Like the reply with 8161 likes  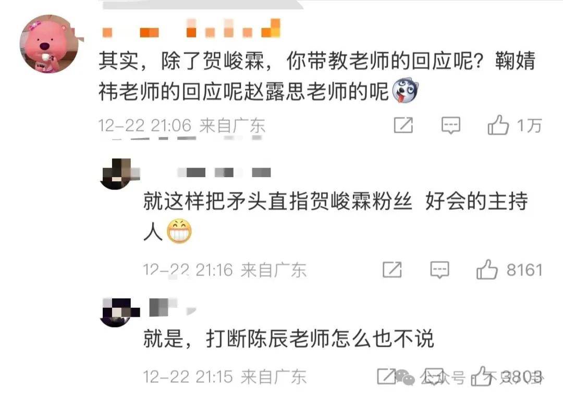pyautogui.click(x=487, y=269)
